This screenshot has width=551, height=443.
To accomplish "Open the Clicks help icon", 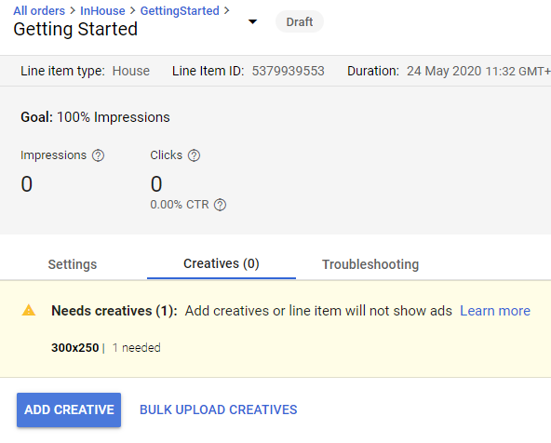I will click(x=194, y=155).
